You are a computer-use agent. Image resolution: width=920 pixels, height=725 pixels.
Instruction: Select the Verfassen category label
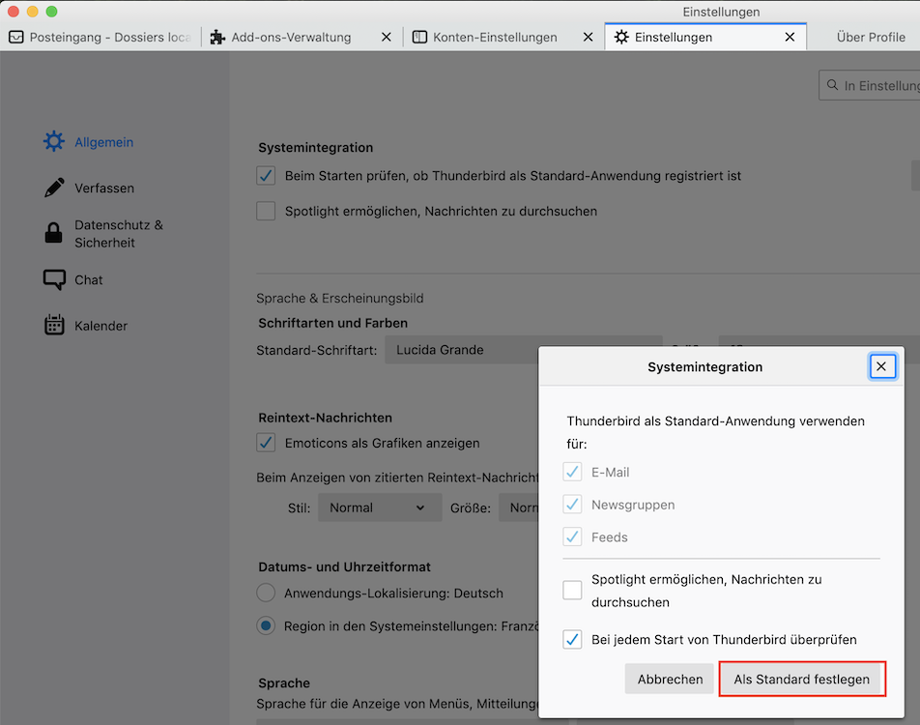[x=104, y=188]
